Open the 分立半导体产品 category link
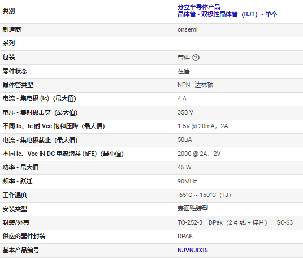 tap(199, 7)
